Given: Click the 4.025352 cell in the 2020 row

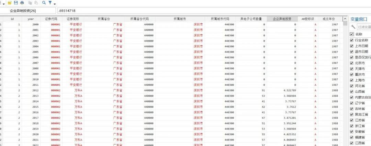Looking at the screenshot, I should click(x=282, y=134).
